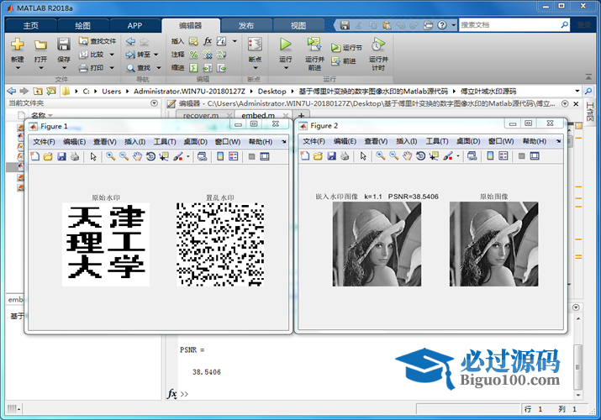The width and height of the screenshot is (601, 420).
Task: Click the New (新建) script icon
Action: tap(18, 45)
